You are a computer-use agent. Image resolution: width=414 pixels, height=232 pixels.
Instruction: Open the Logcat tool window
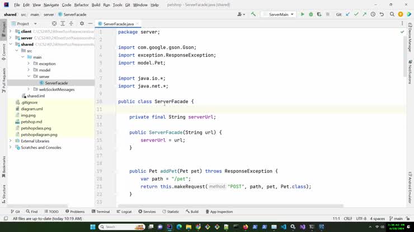click(124, 211)
